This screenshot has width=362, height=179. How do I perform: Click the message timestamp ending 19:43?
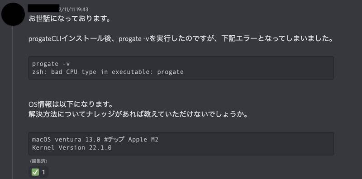tap(74, 9)
